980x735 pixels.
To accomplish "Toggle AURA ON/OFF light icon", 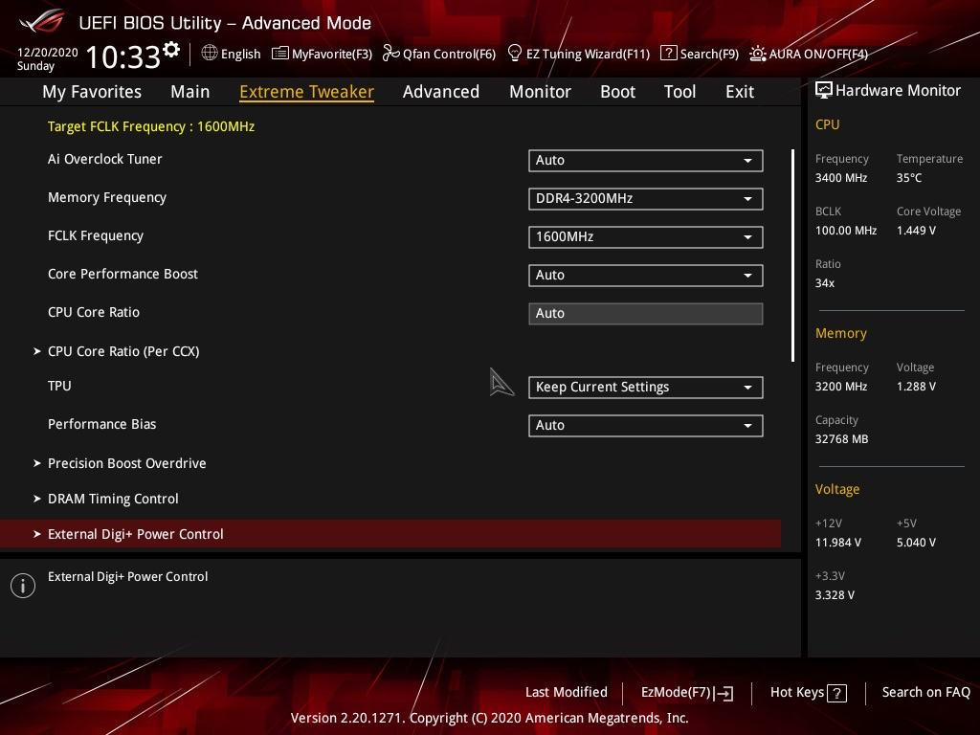I will pyautogui.click(x=758, y=54).
